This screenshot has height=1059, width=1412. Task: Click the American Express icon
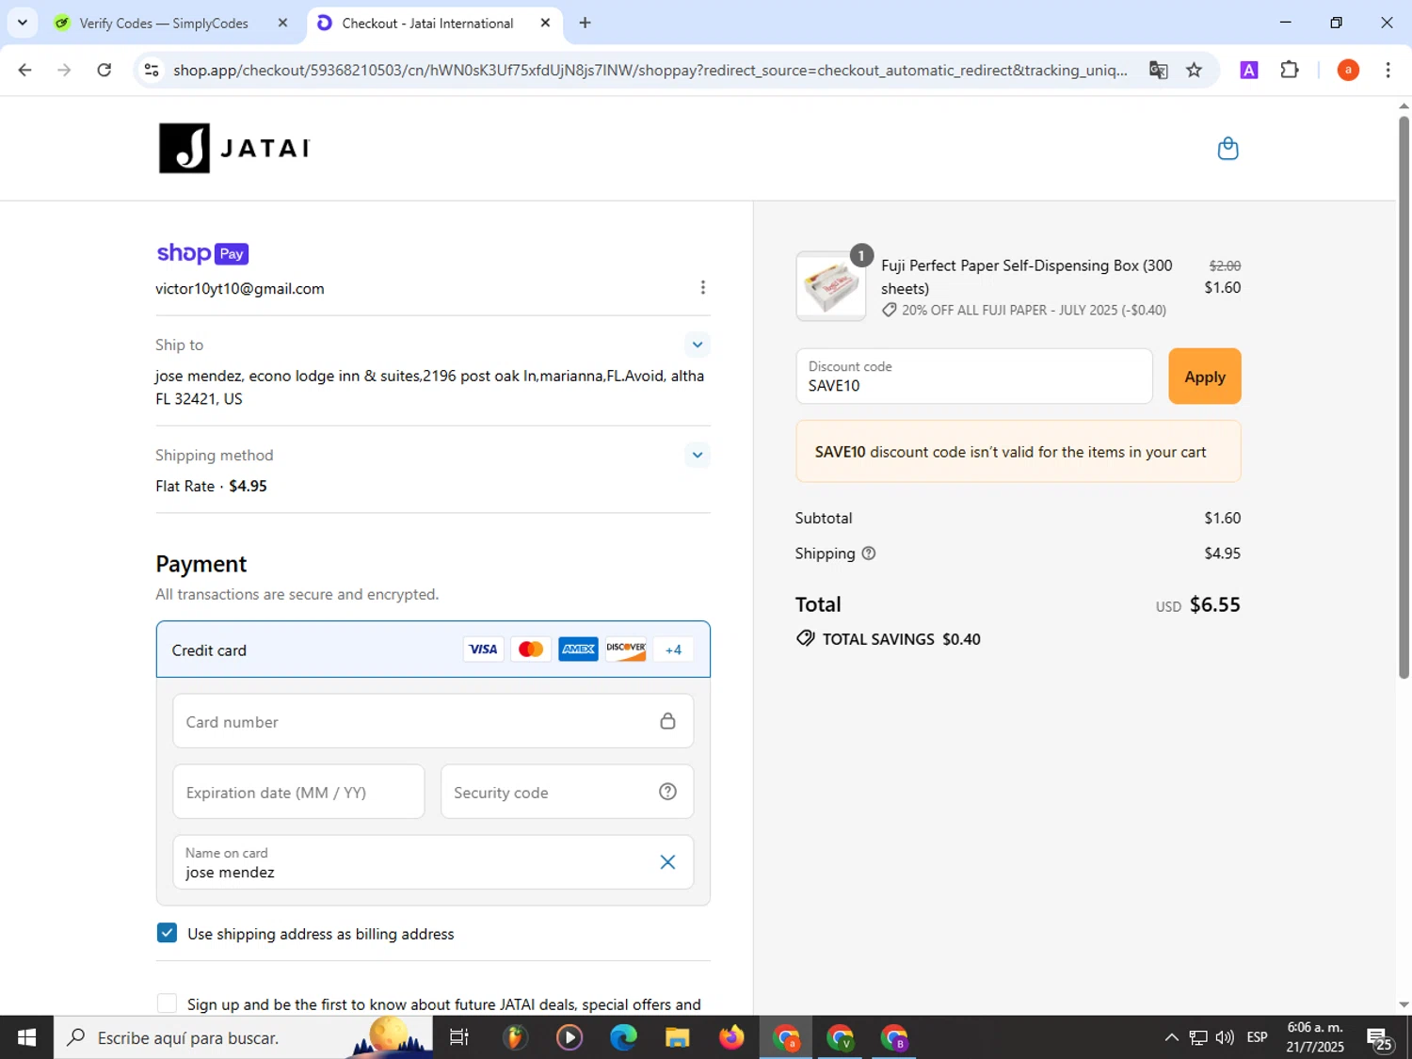coord(578,650)
